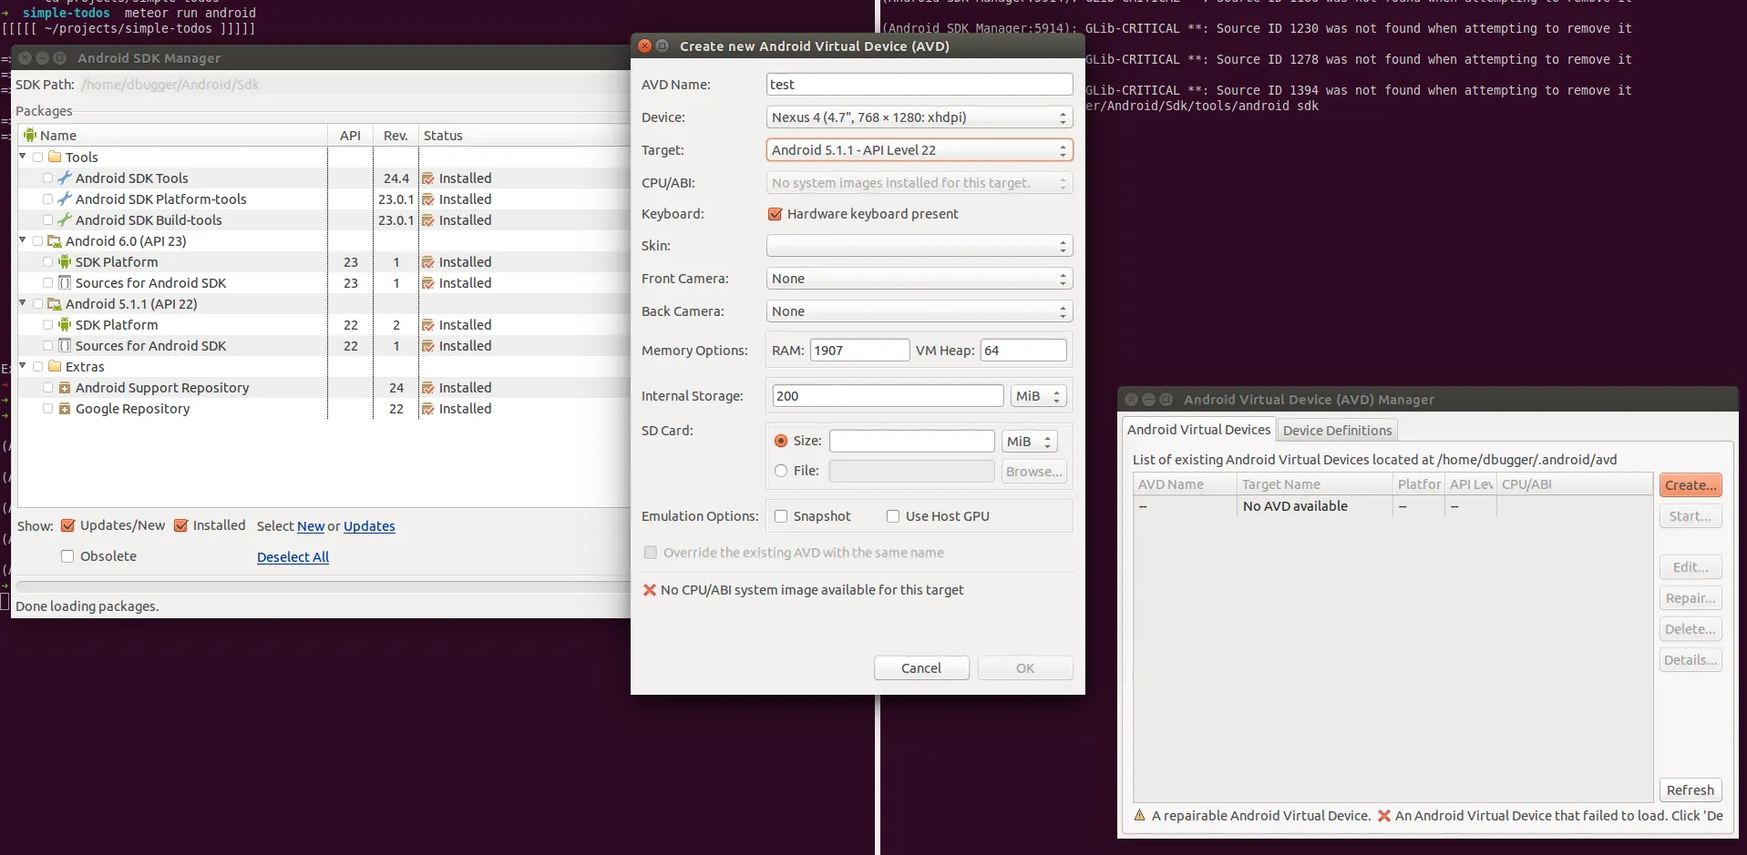Switch to the Android Virtual Devices tab
1747x855 pixels.
click(x=1198, y=430)
